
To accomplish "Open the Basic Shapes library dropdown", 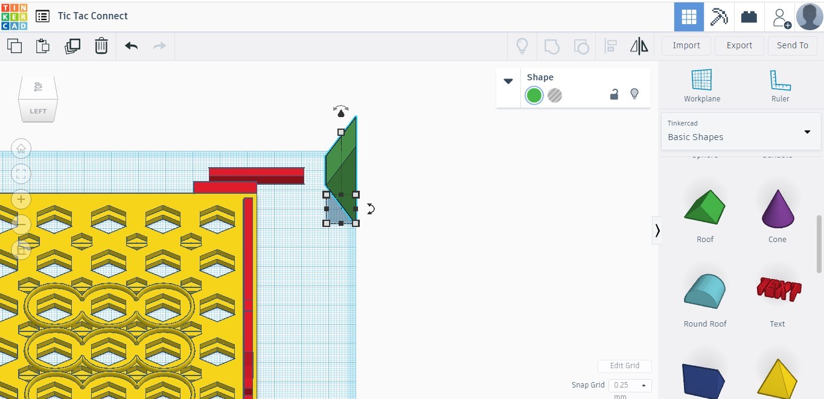I will pyautogui.click(x=741, y=131).
